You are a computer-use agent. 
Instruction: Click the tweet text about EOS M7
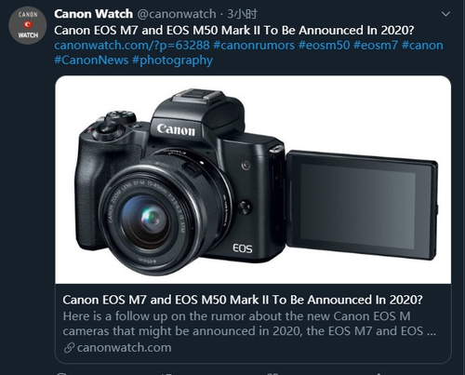(234, 31)
